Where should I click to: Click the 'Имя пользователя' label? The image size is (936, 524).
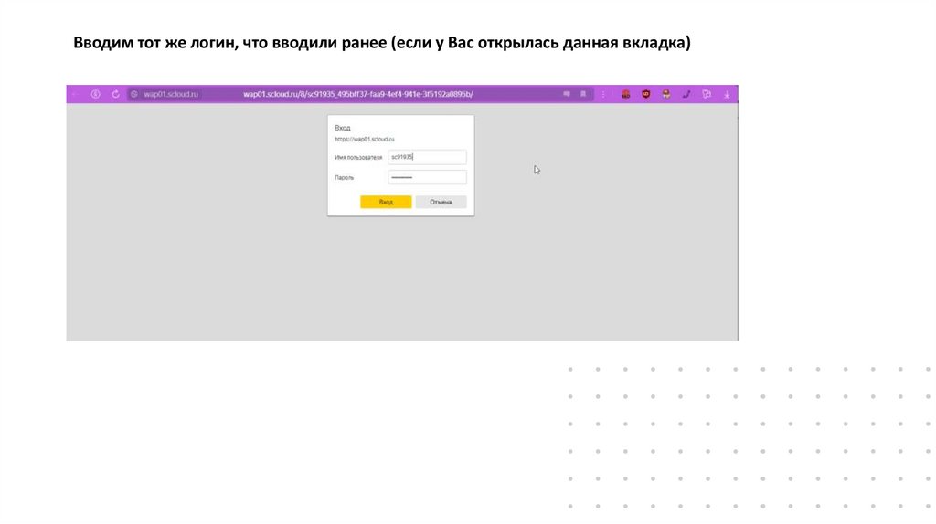(358, 157)
